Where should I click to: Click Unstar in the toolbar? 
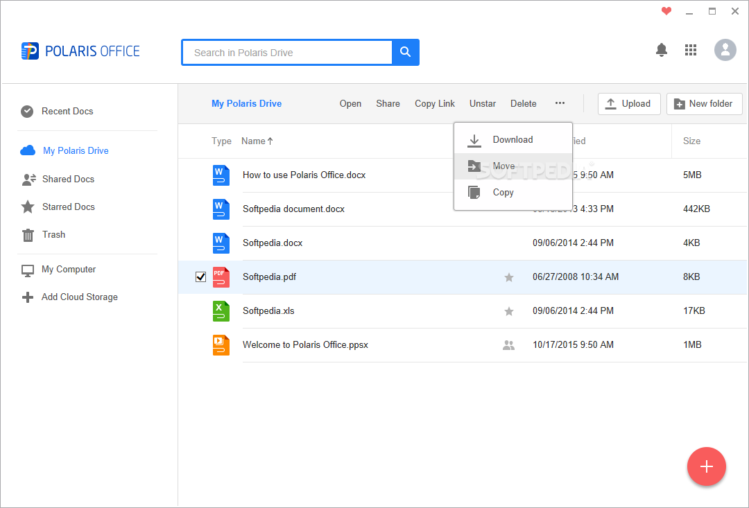(x=483, y=103)
